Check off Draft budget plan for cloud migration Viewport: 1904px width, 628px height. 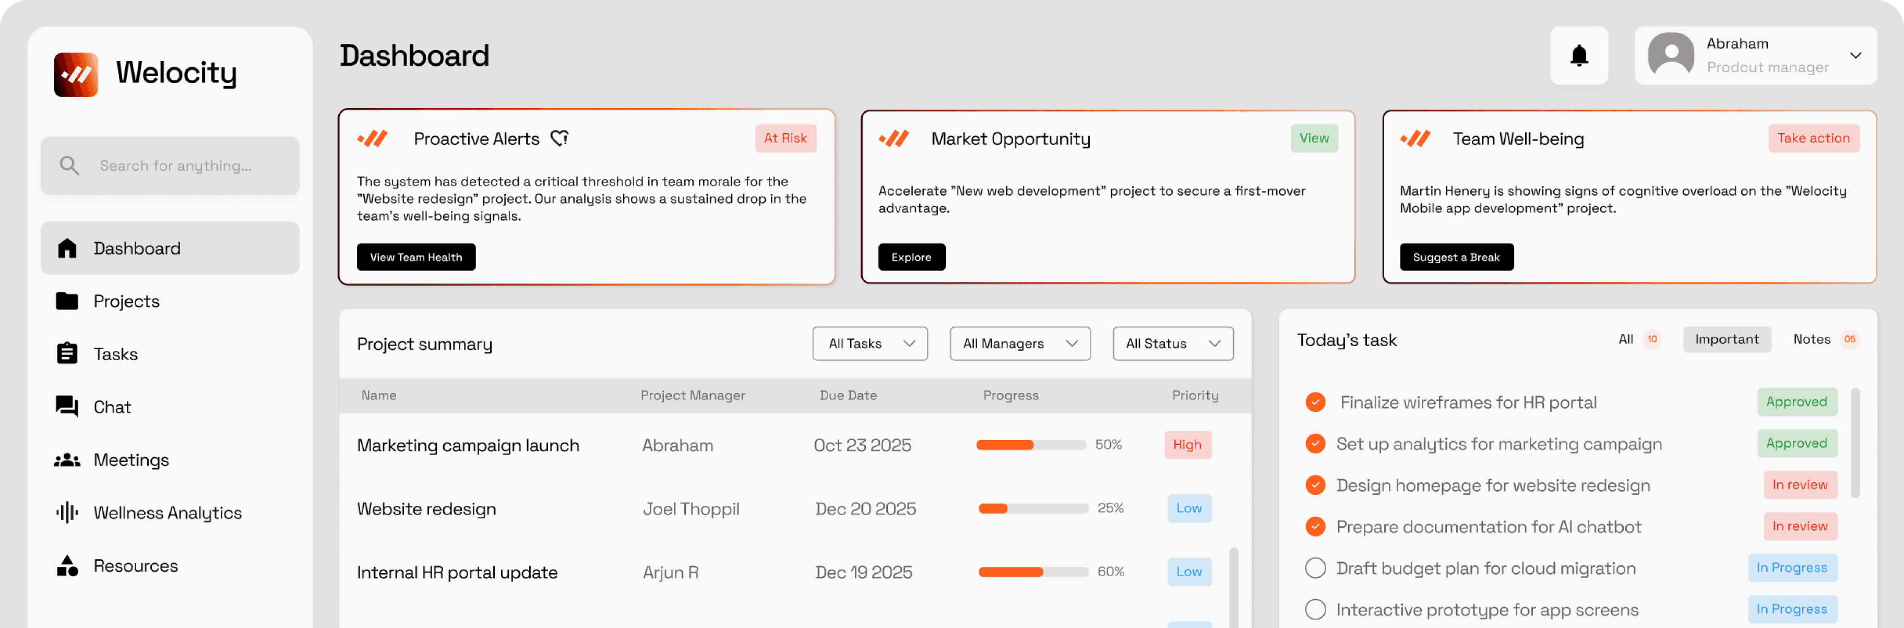tap(1315, 567)
